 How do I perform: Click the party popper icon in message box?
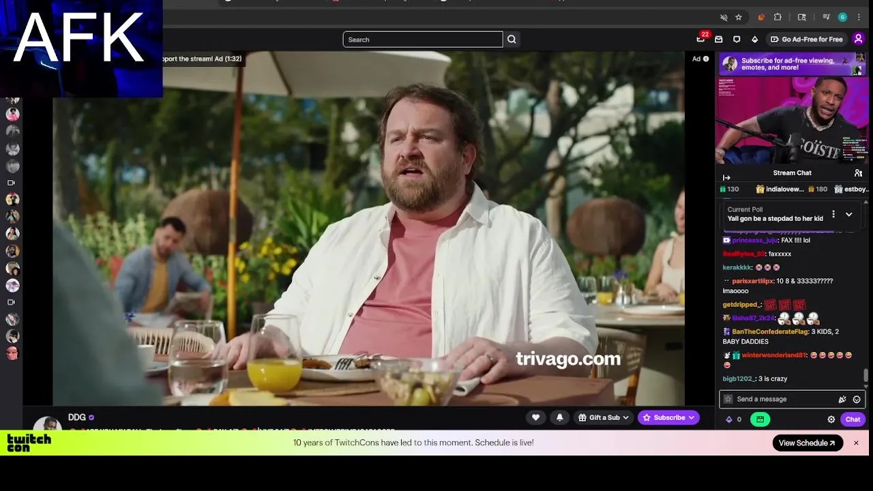point(842,400)
